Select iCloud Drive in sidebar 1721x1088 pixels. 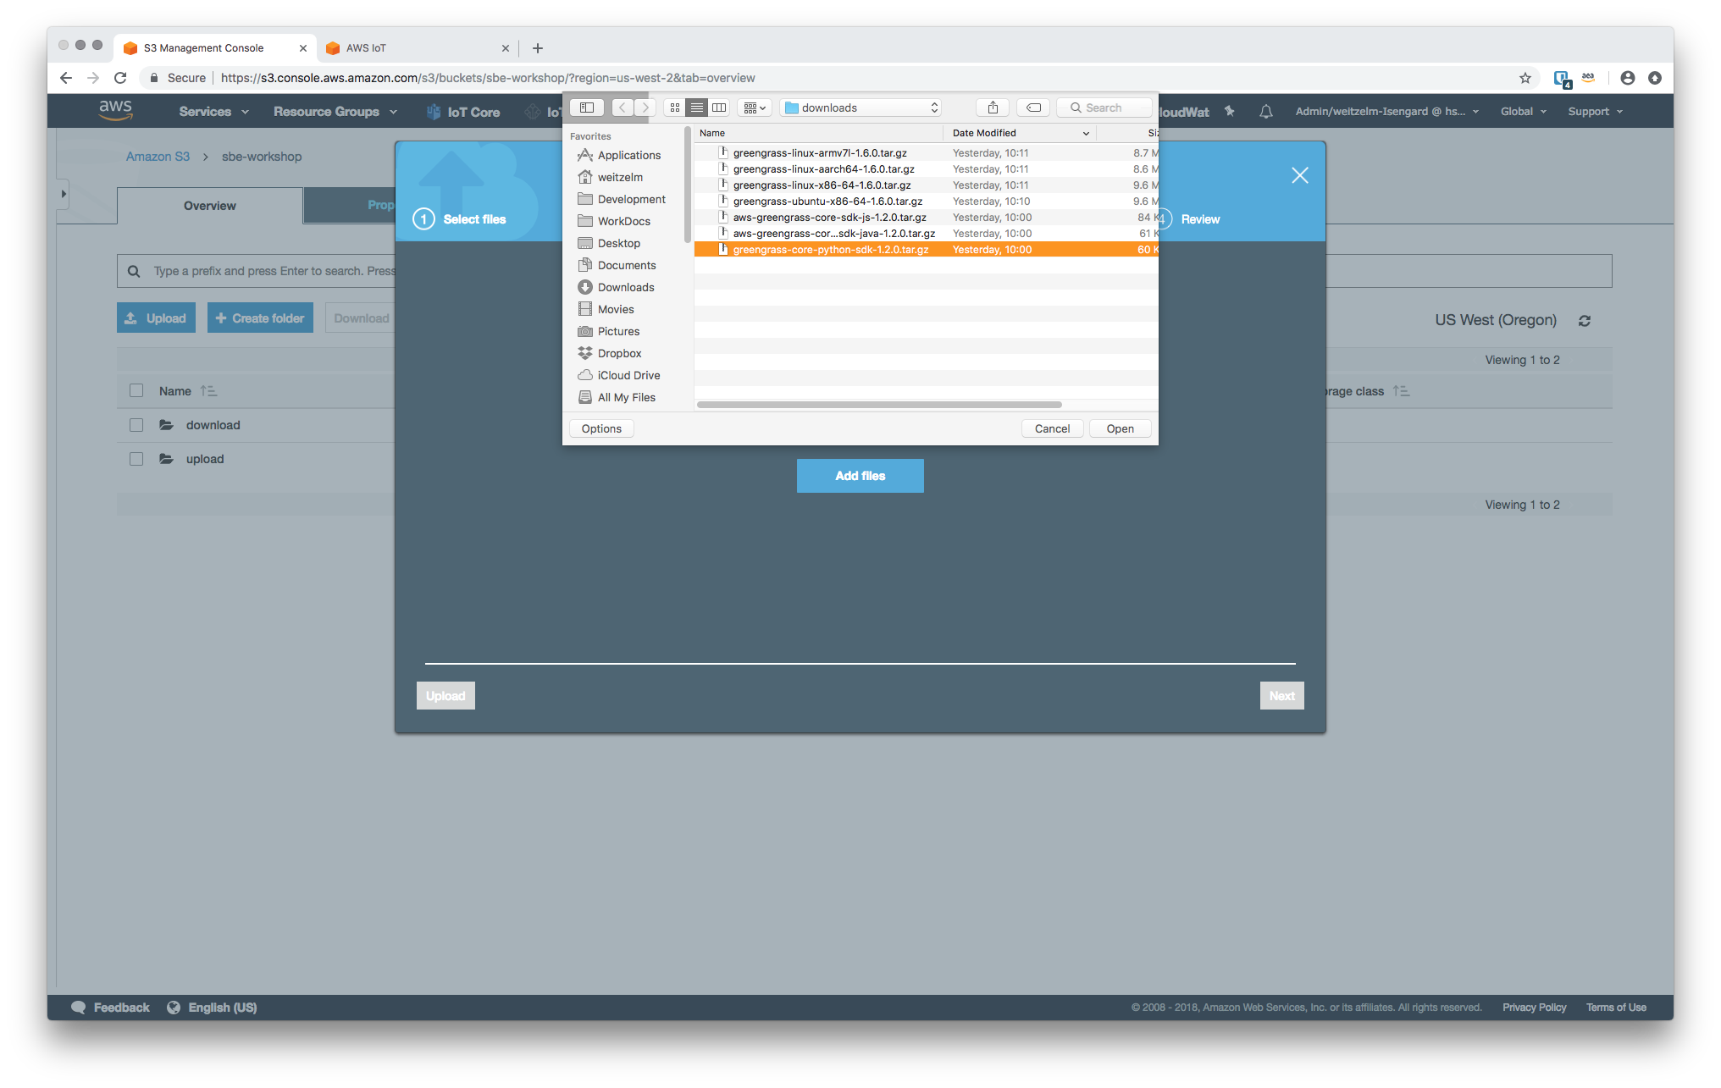pyautogui.click(x=628, y=375)
